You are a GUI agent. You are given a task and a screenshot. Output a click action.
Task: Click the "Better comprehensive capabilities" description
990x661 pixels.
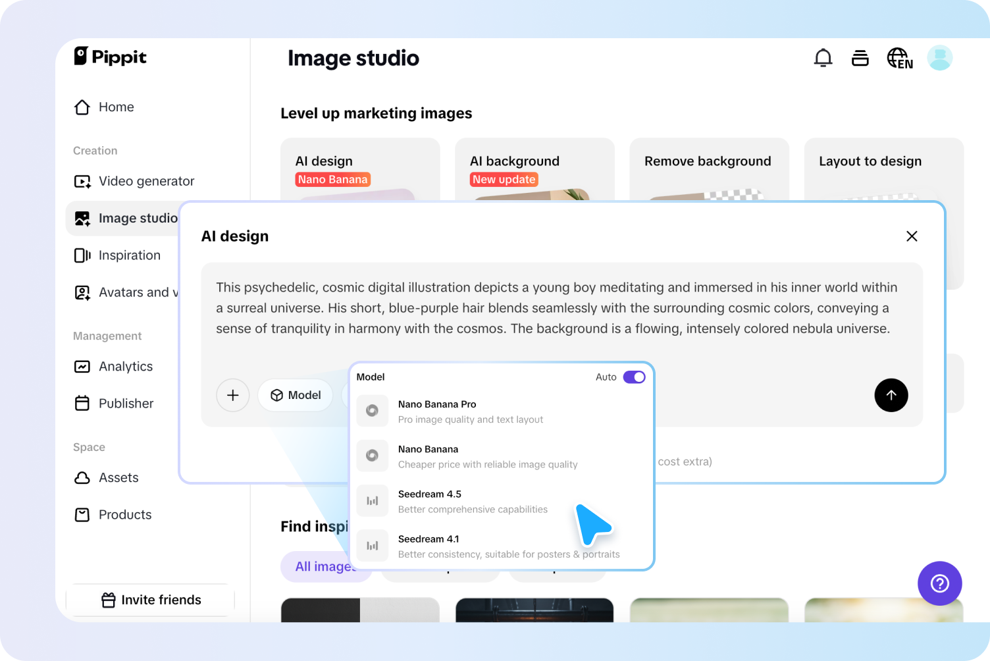click(473, 510)
